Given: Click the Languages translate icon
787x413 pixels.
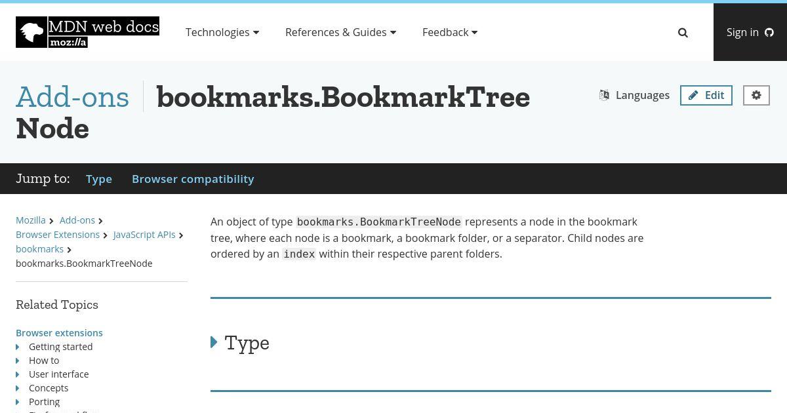Looking at the screenshot, I should click(x=604, y=95).
